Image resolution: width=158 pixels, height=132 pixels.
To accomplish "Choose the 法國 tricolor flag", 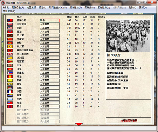I will tap(10, 92).
